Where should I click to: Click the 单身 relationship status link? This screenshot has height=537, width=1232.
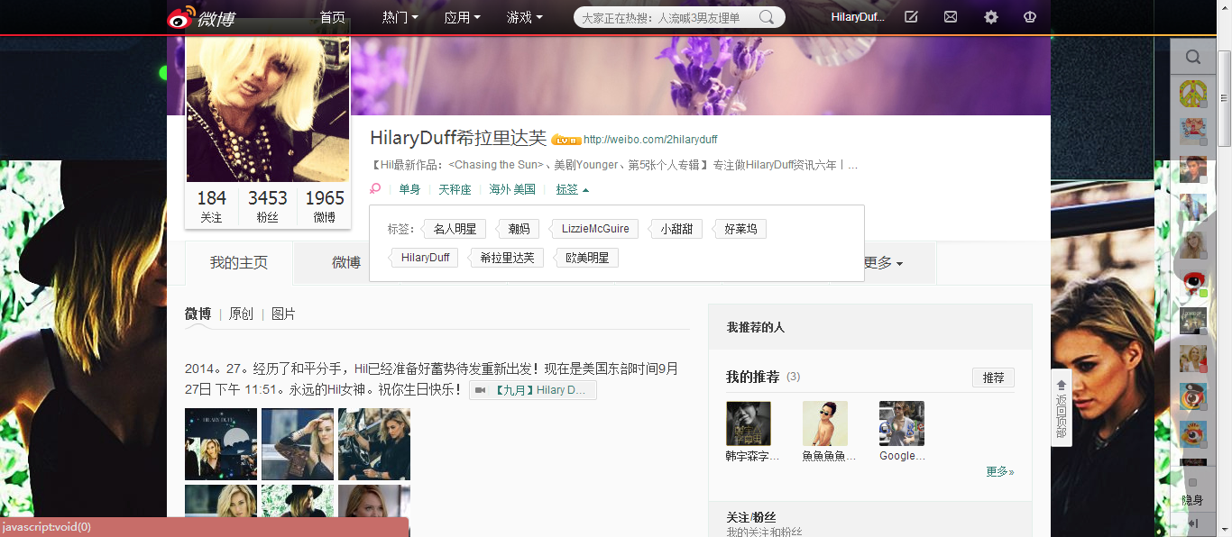(x=409, y=189)
